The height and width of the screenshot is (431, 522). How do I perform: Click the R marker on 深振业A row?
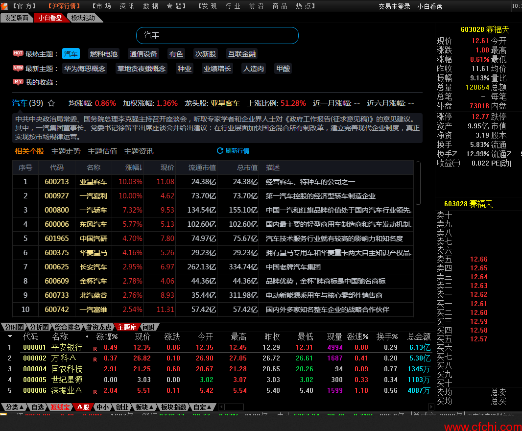click(95, 392)
